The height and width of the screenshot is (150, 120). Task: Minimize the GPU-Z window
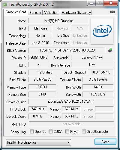[x=91, y=3]
